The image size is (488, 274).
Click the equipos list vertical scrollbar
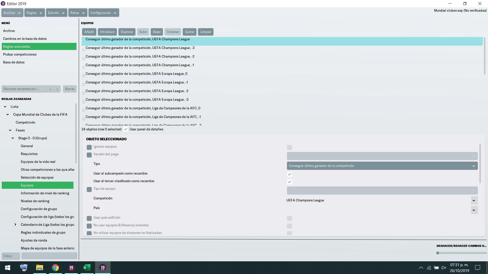coord(484,56)
